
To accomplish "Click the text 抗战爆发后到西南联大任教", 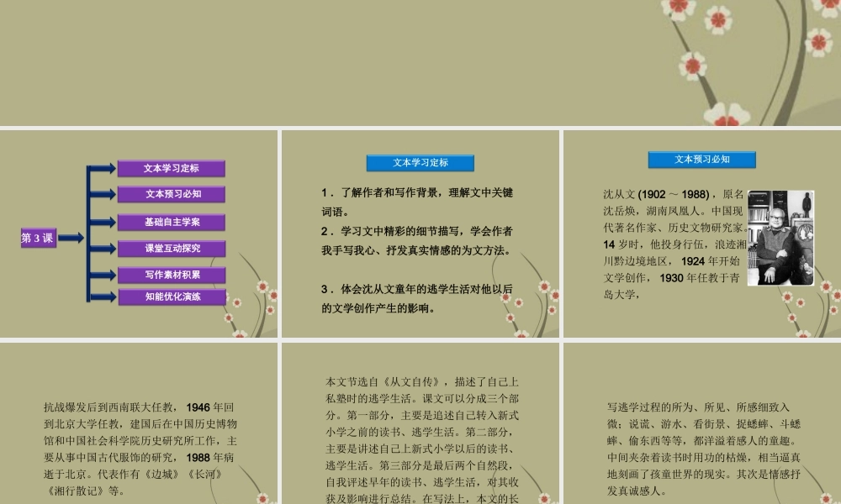I will point(108,407).
